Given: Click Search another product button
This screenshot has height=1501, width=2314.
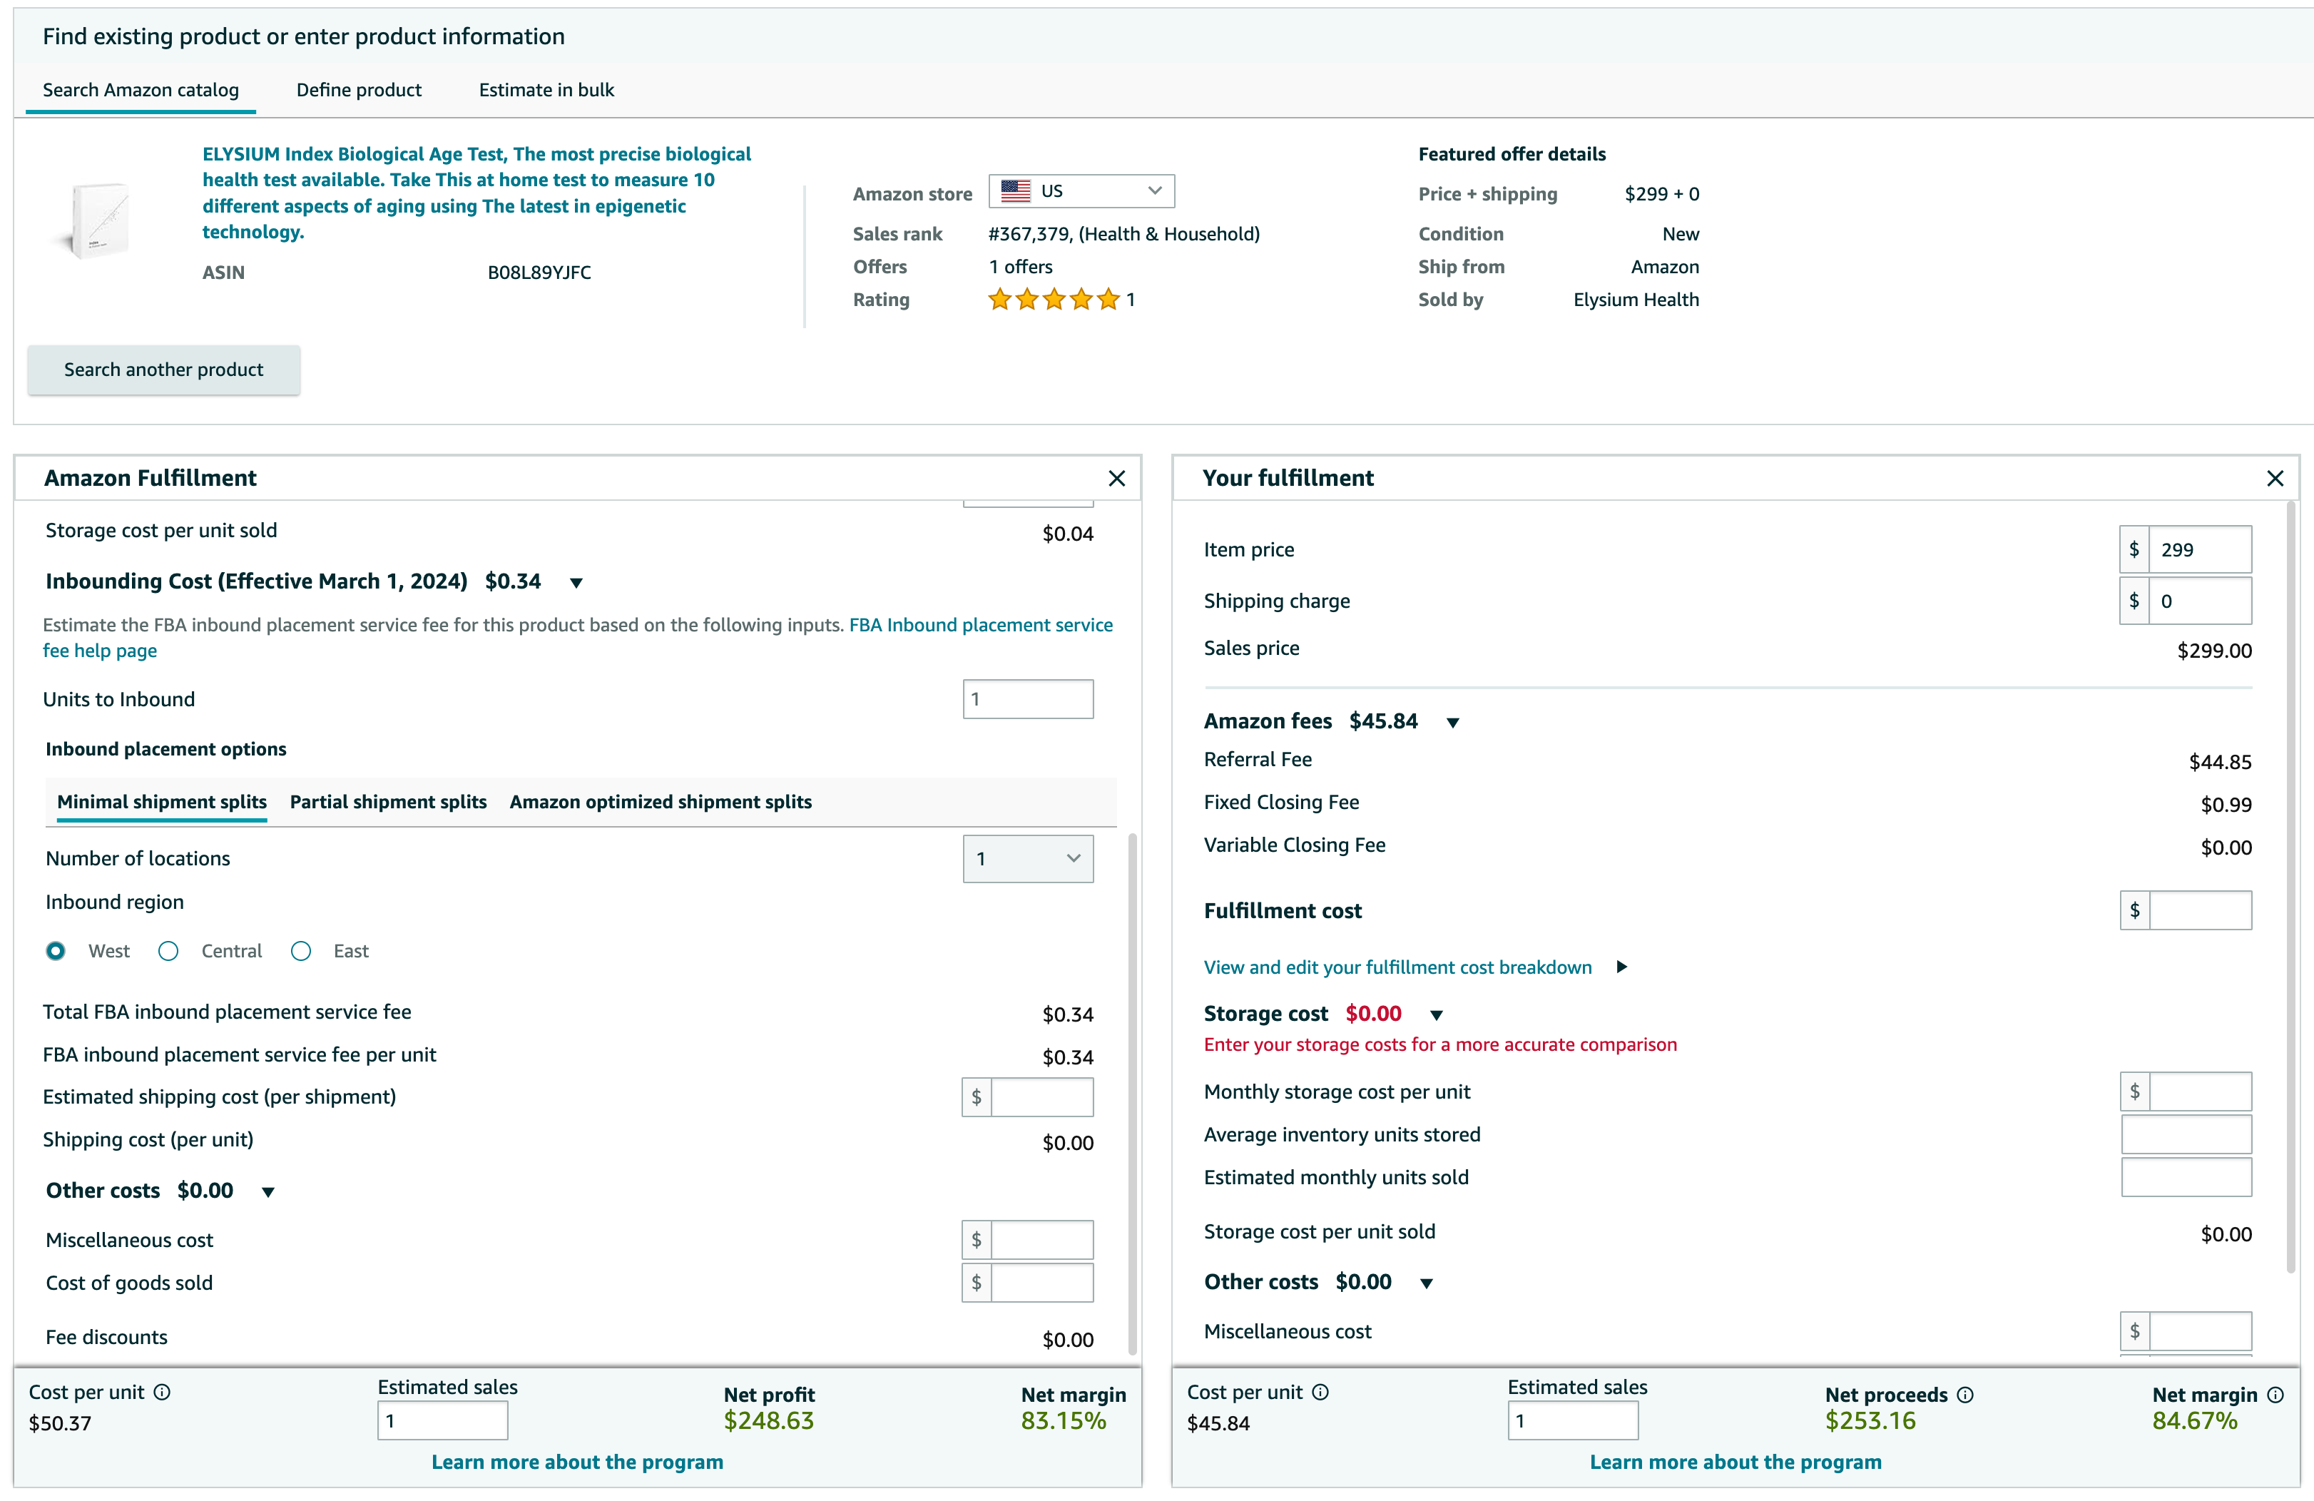Looking at the screenshot, I should click(x=163, y=370).
